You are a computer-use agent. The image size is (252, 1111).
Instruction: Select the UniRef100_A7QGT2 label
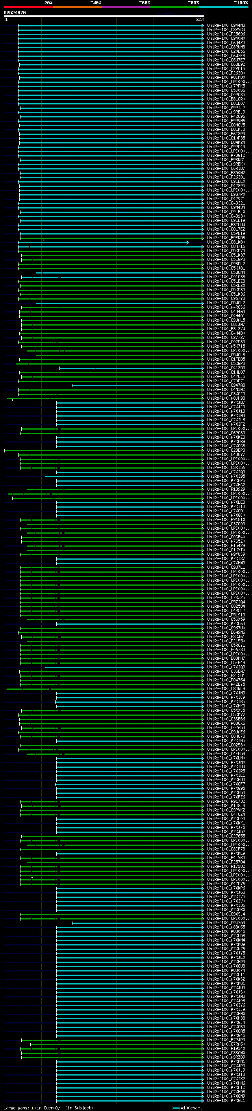tap(226, 155)
